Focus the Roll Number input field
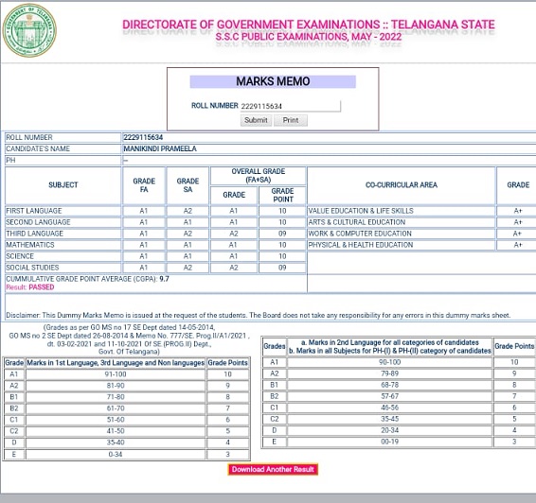Viewport: 536px width, 503px height. tap(290, 106)
